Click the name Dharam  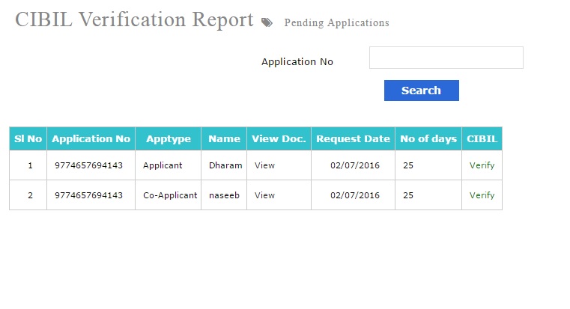point(225,165)
